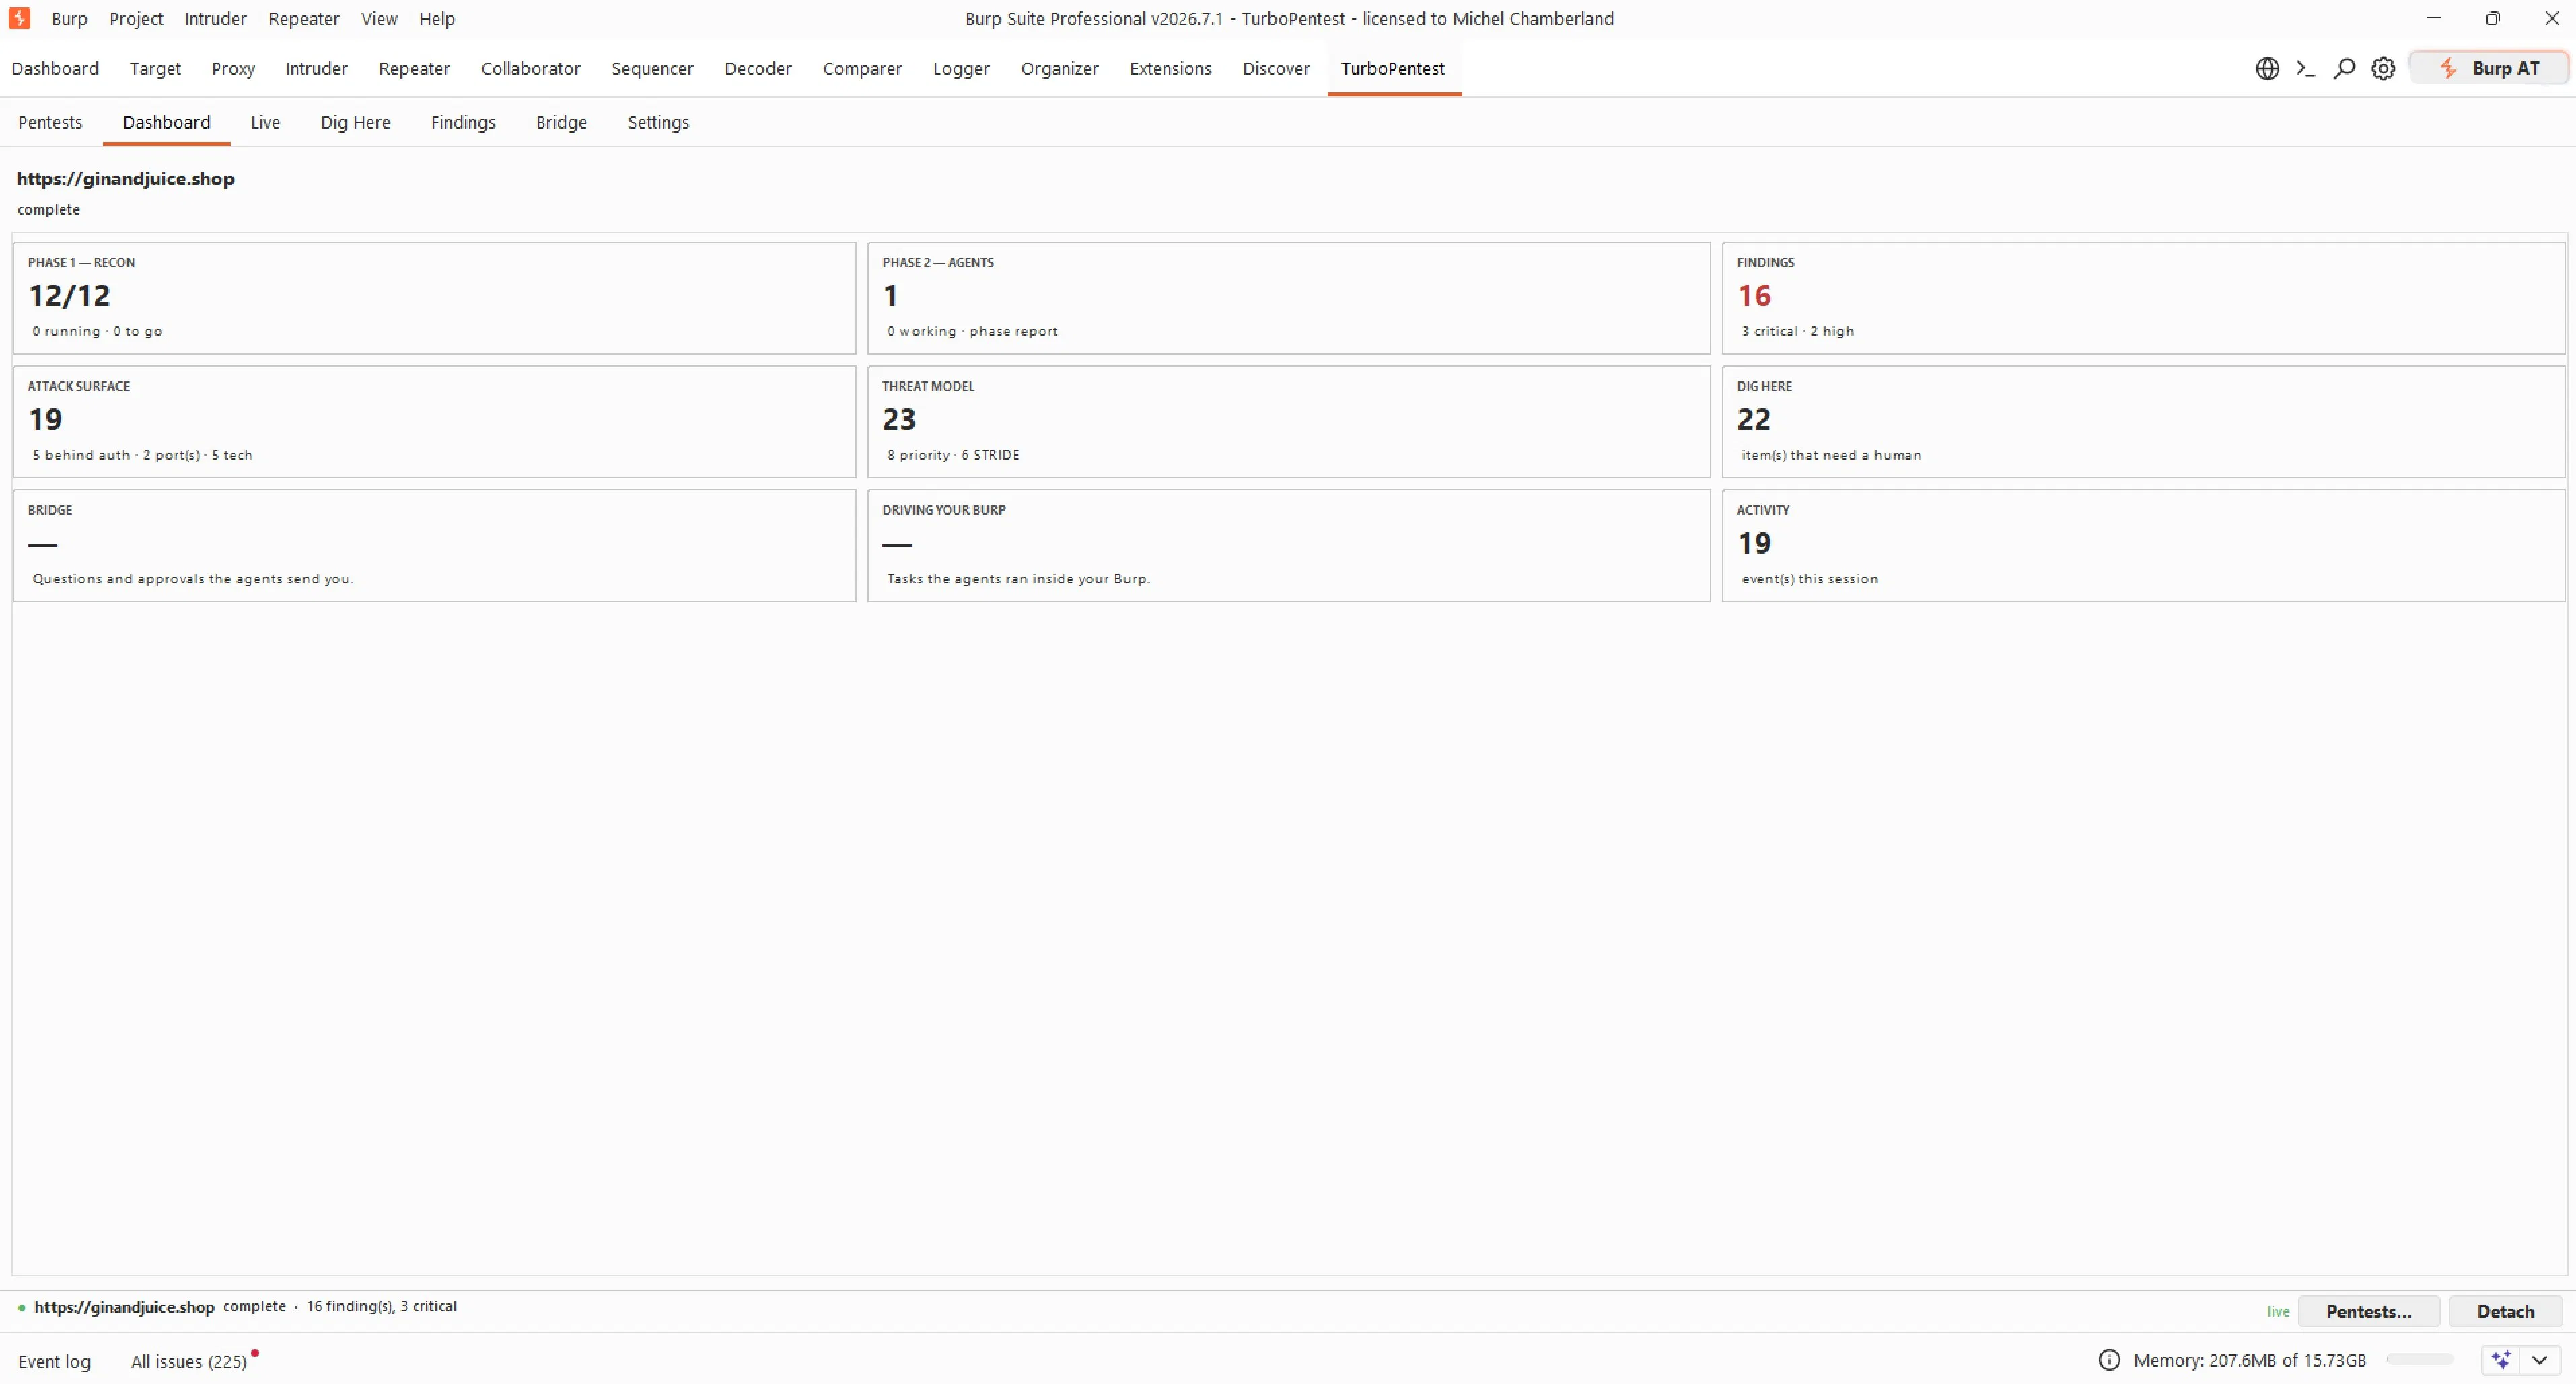
Task: Open the Intruder menu in menu bar
Action: (215, 18)
